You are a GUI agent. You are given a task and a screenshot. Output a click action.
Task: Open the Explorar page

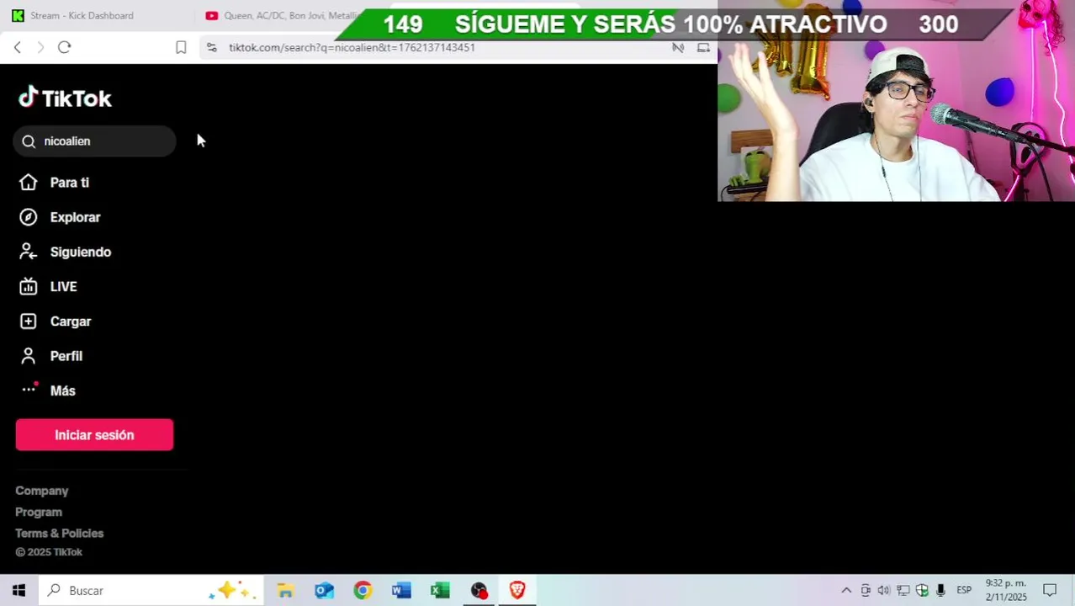pyautogui.click(x=75, y=217)
